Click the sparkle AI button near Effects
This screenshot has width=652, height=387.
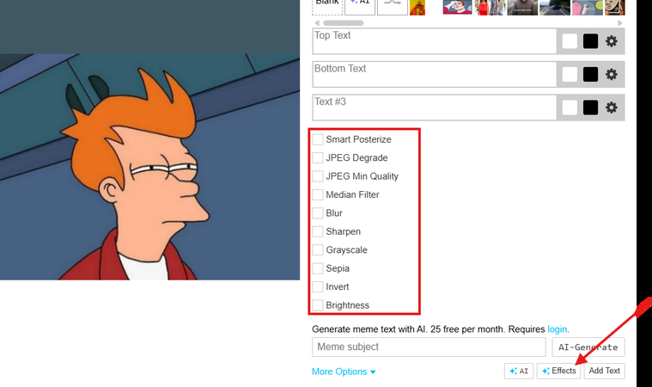pos(519,371)
